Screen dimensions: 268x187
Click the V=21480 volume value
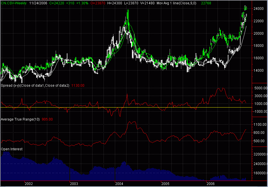pyautogui.click(x=147, y=3)
